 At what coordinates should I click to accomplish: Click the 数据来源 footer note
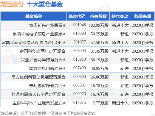48,113
